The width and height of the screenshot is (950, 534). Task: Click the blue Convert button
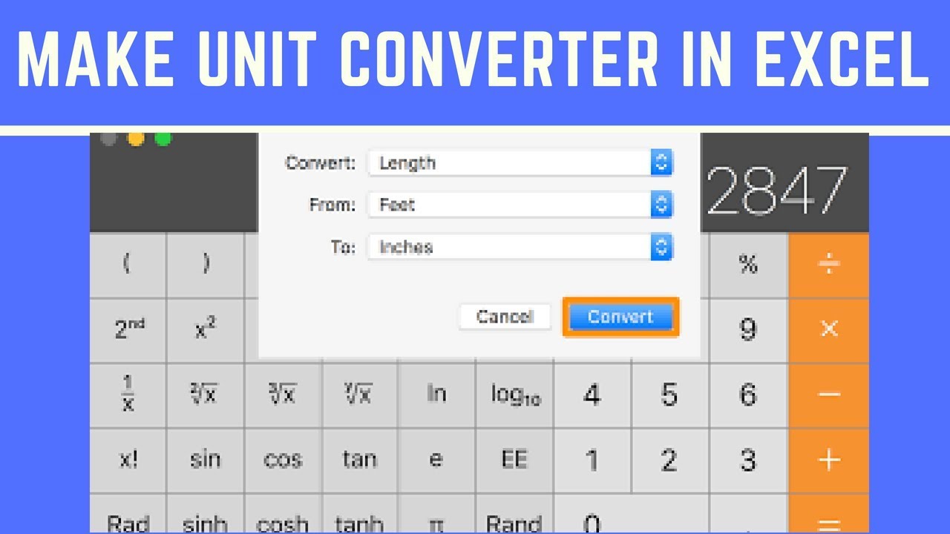(620, 317)
